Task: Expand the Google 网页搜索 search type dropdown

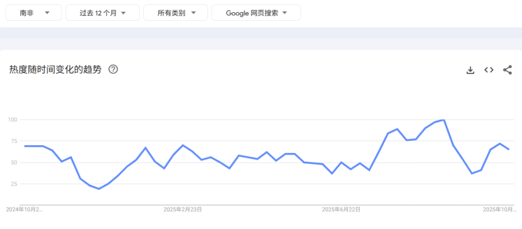Action: (x=256, y=13)
